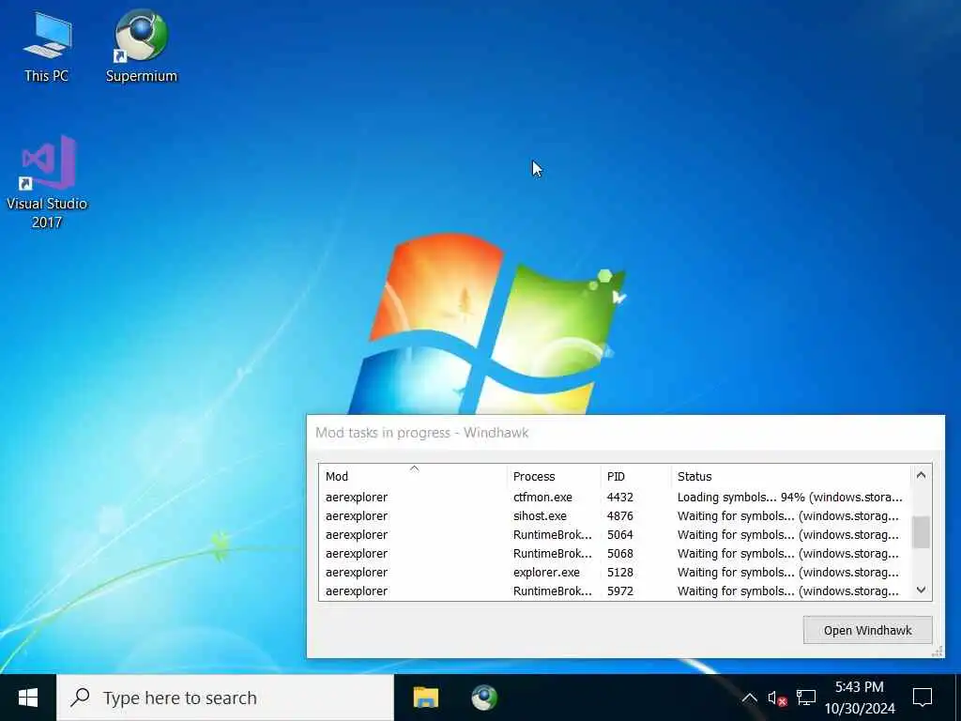Focus the Type here to search box

click(x=225, y=698)
